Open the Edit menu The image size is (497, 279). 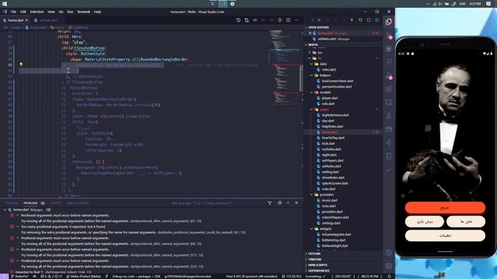[23, 12]
